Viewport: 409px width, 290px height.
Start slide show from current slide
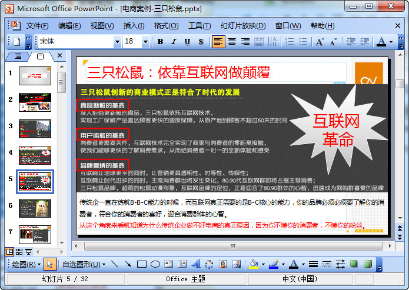28,252
